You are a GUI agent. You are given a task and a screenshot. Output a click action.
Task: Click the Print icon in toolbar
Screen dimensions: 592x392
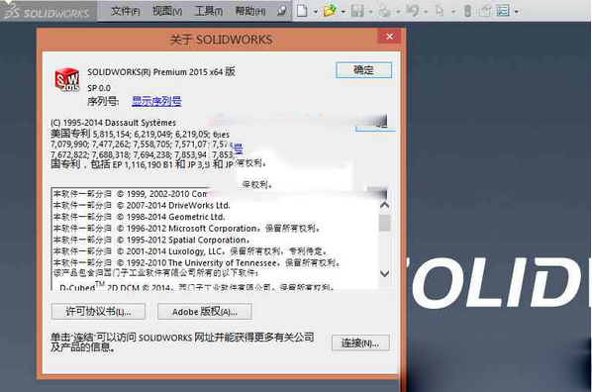pos(384,11)
